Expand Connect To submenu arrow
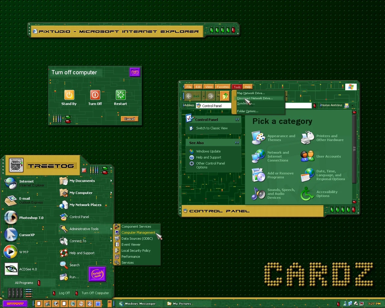 pyautogui.click(x=111, y=241)
